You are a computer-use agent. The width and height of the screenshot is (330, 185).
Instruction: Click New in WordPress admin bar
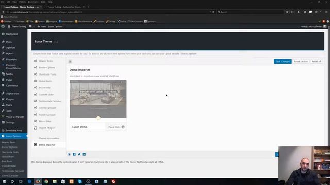(42, 26)
